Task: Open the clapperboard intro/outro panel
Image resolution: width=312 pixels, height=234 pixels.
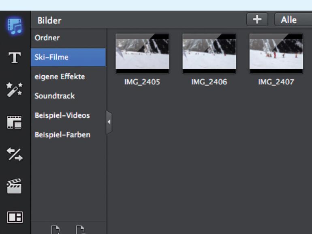Action: tap(14, 186)
